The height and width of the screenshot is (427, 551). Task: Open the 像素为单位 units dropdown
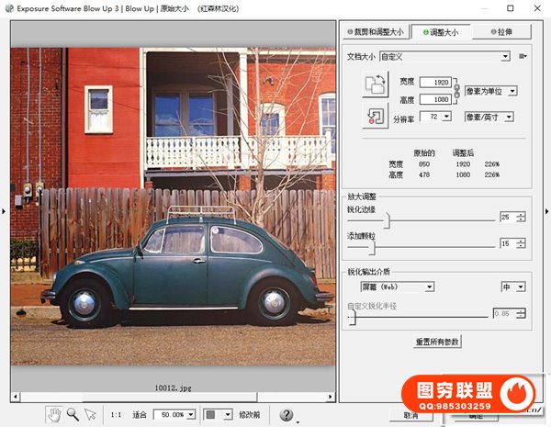pyautogui.click(x=512, y=91)
